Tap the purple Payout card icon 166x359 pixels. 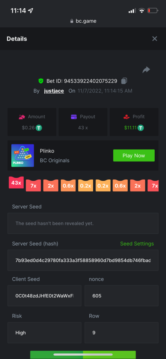74,117
